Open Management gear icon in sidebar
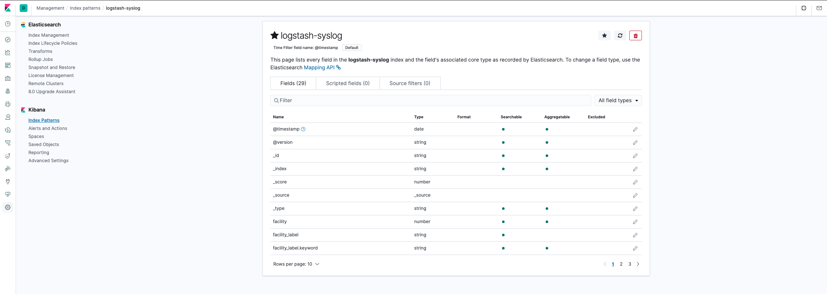The height and width of the screenshot is (294, 827). pyautogui.click(x=8, y=207)
